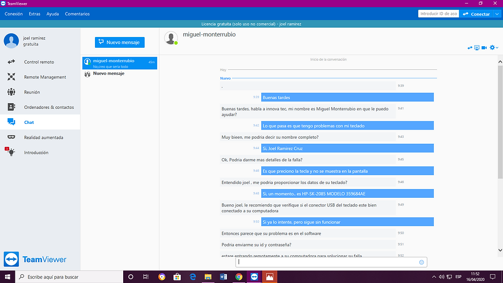Screen dimensions: 503x283
Task: Open the chat settings gear
Action: click(x=492, y=47)
